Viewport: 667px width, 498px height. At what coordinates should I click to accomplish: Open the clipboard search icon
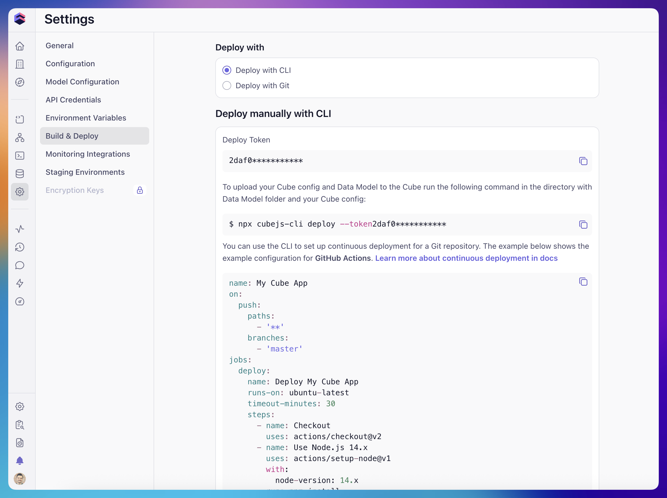click(x=20, y=425)
